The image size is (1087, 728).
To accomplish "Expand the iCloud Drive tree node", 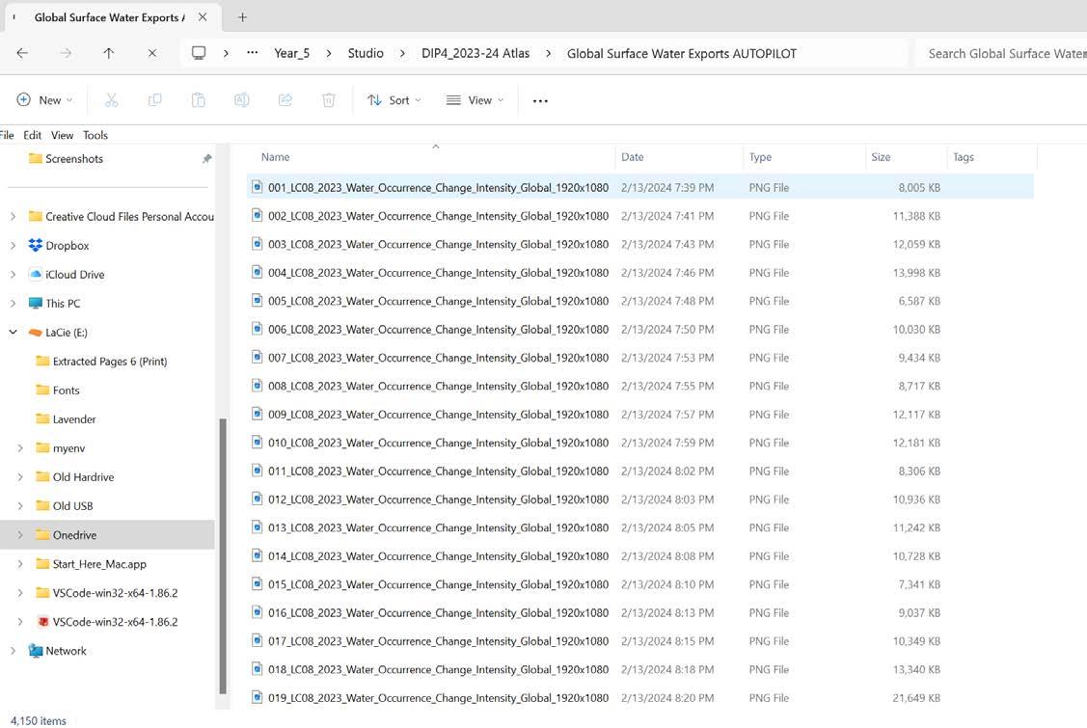I will pyautogui.click(x=13, y=275).
